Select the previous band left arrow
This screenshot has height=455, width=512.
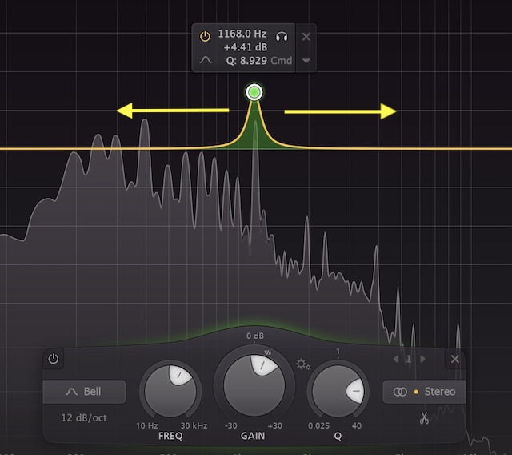(394, 359)
